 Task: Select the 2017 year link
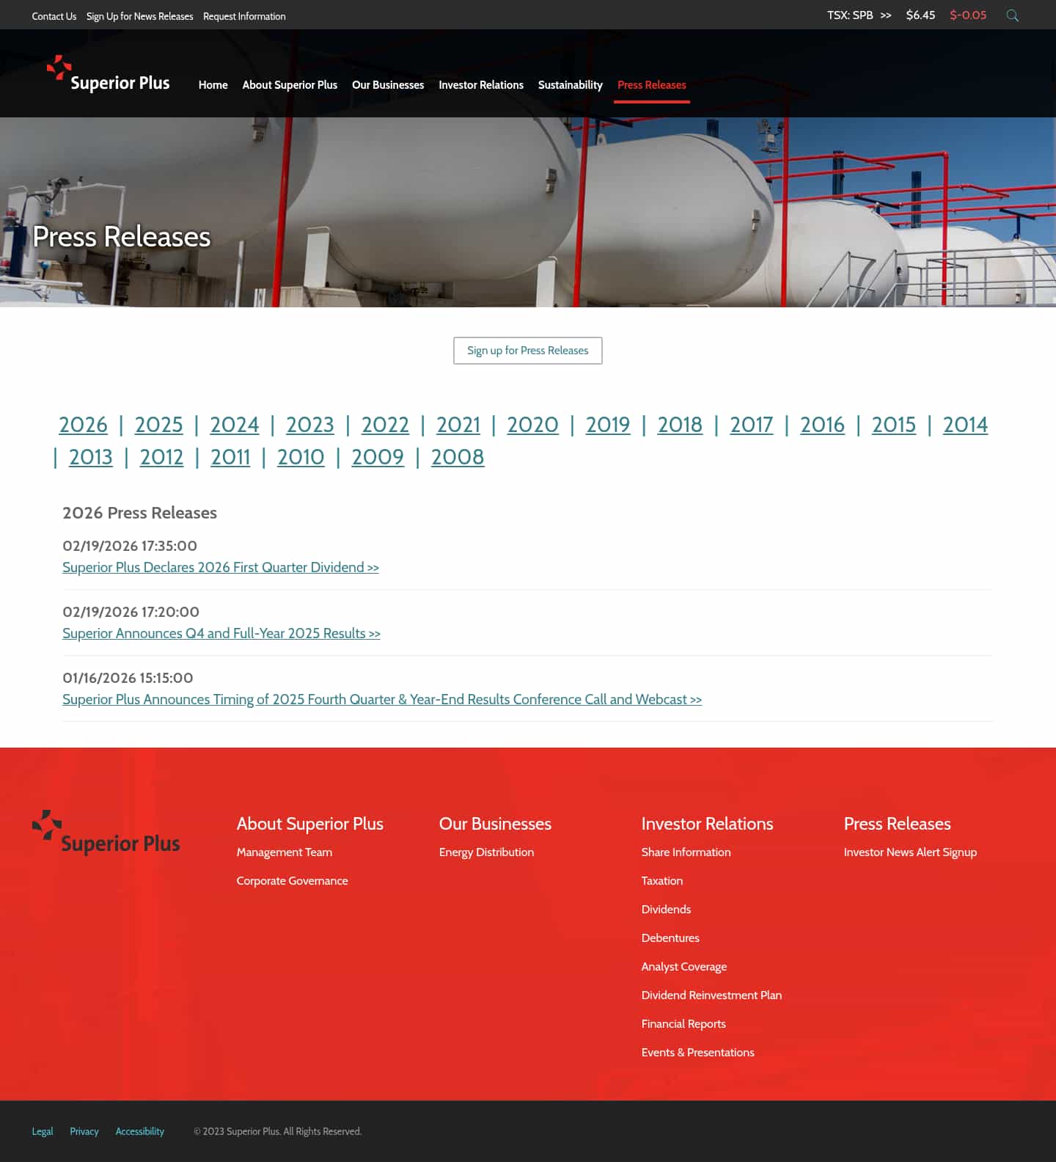coord(752,425)
